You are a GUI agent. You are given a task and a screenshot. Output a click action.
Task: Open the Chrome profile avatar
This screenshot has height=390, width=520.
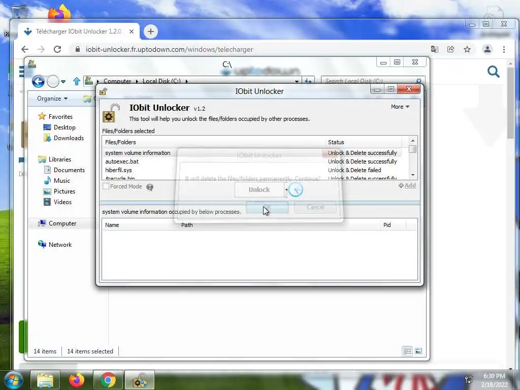point(487,49)
